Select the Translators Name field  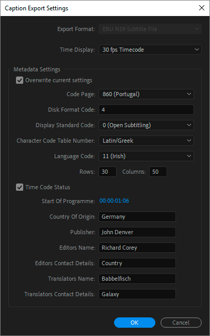click(137, 279)
